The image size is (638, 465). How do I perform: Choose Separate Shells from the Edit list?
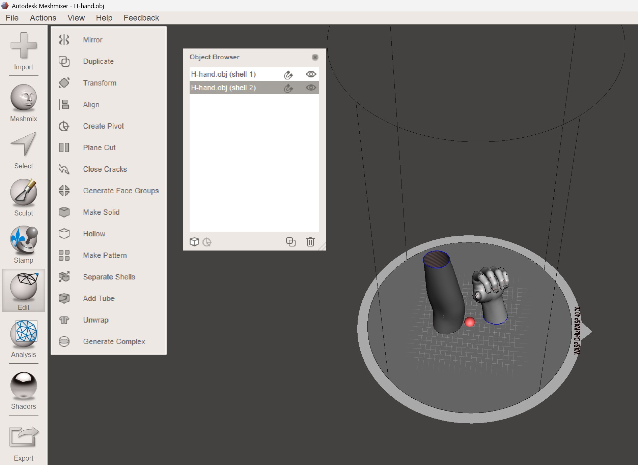(109, 277)
